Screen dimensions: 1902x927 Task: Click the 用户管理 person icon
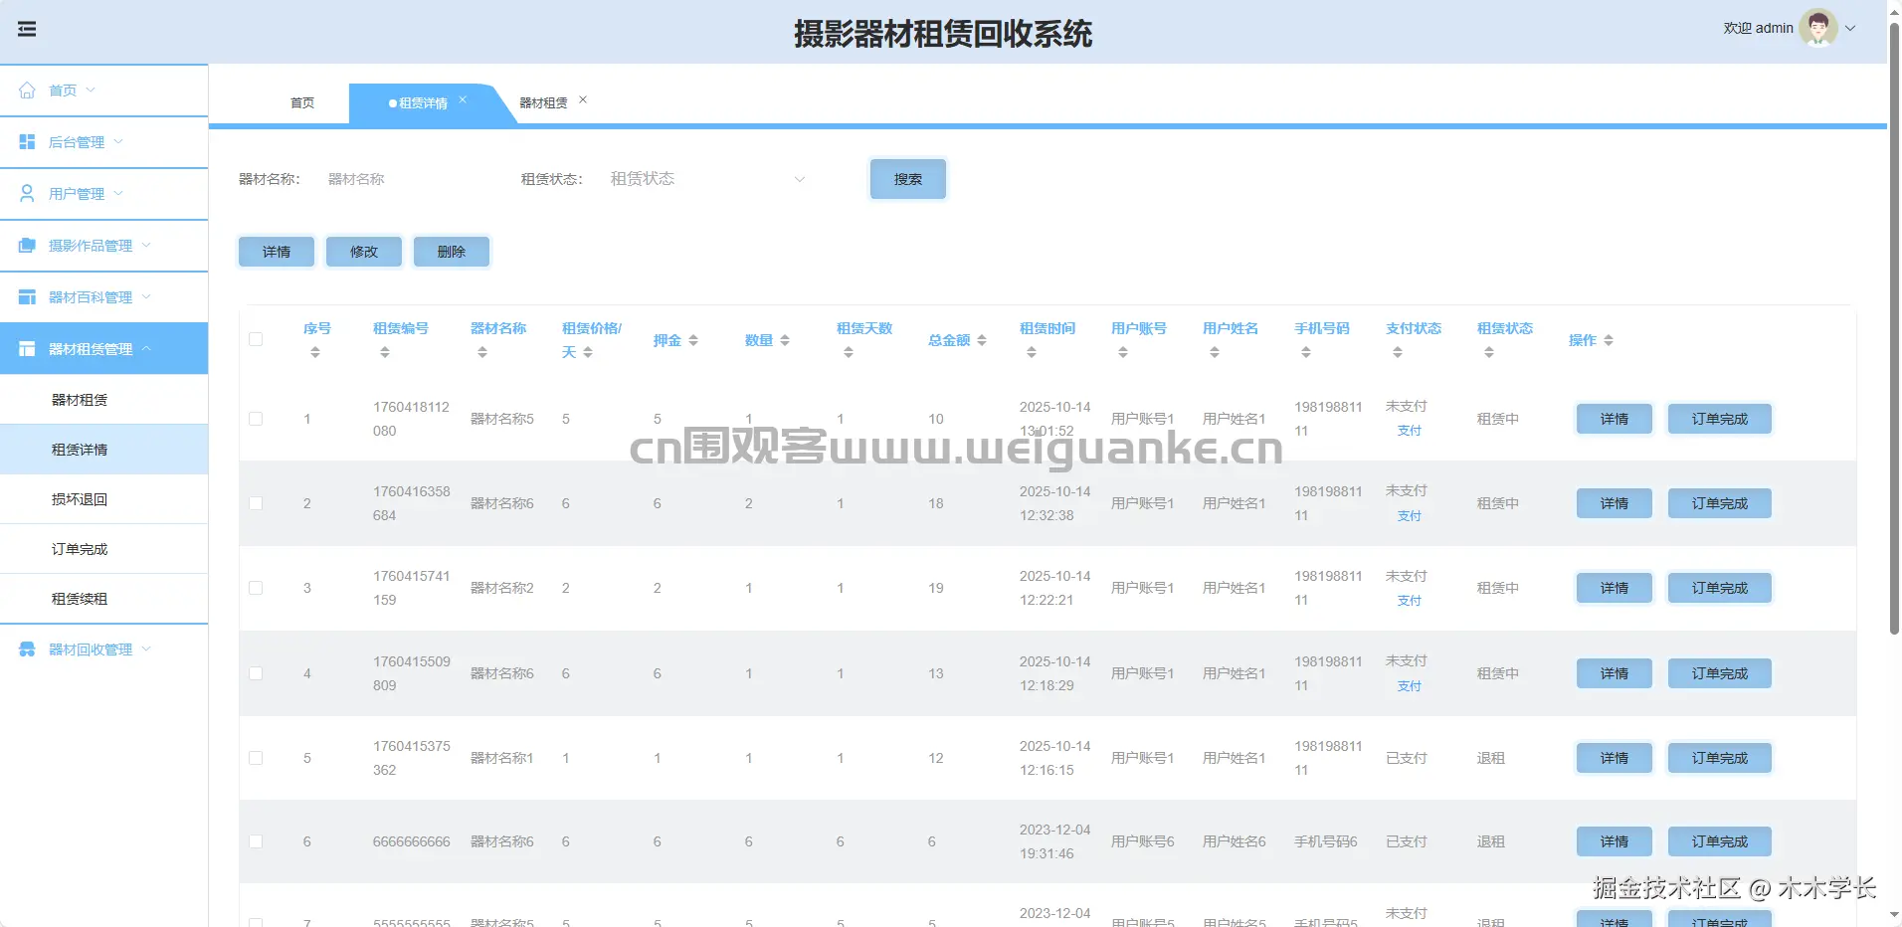point(27,194)
